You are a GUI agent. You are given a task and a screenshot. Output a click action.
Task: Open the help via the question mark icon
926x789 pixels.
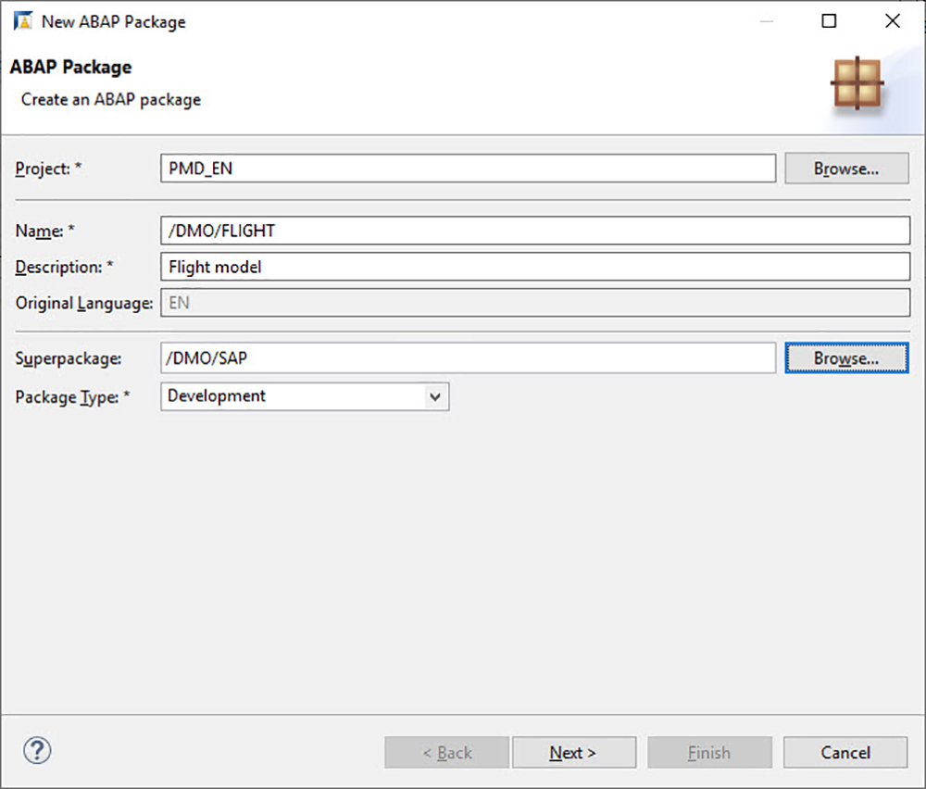click(x=37, y=751)
